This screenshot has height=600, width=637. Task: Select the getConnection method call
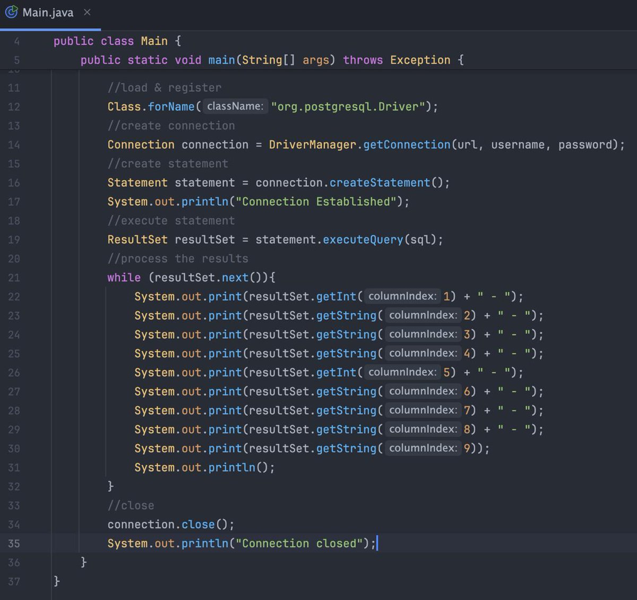408,144
